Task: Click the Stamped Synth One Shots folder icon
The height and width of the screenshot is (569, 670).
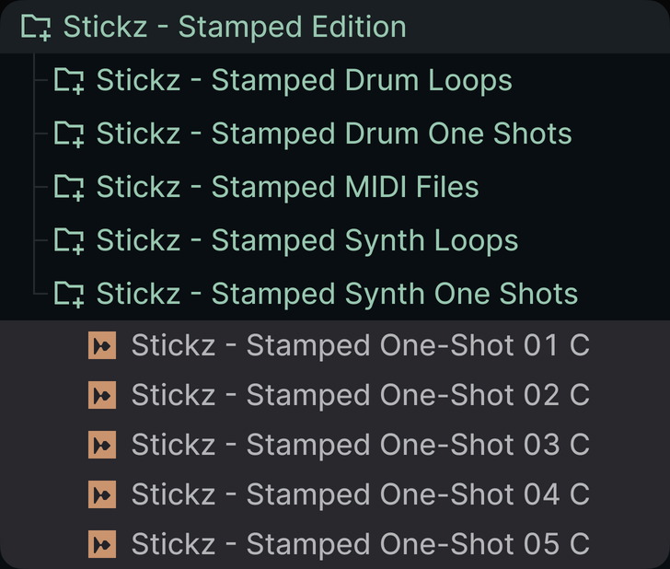Action: click(x=69, y=294)
